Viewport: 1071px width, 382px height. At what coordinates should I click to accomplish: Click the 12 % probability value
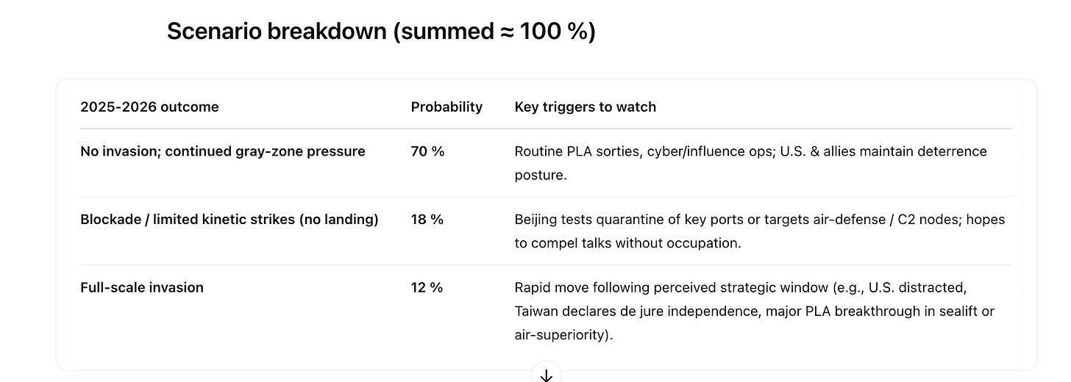coord(427,288)
